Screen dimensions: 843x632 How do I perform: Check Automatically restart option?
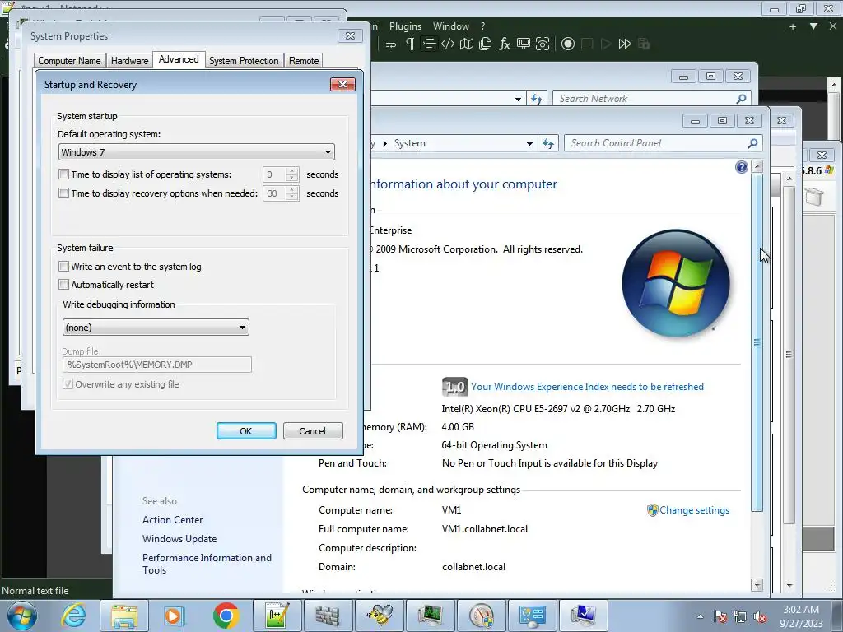[x=64, y=284]
